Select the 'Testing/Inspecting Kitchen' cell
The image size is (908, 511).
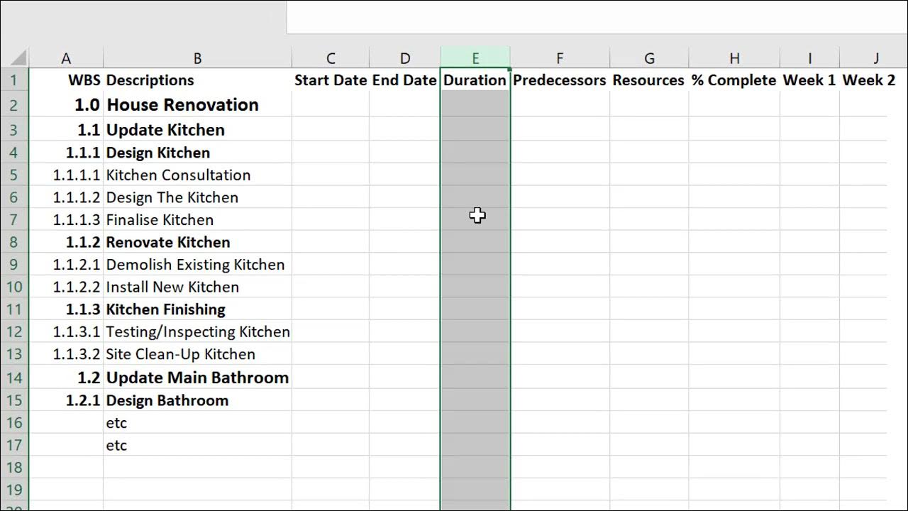coord(198,331)
